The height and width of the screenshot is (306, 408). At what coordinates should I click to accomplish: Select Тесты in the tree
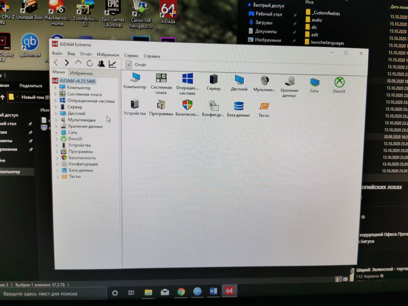tap(75, 176)
